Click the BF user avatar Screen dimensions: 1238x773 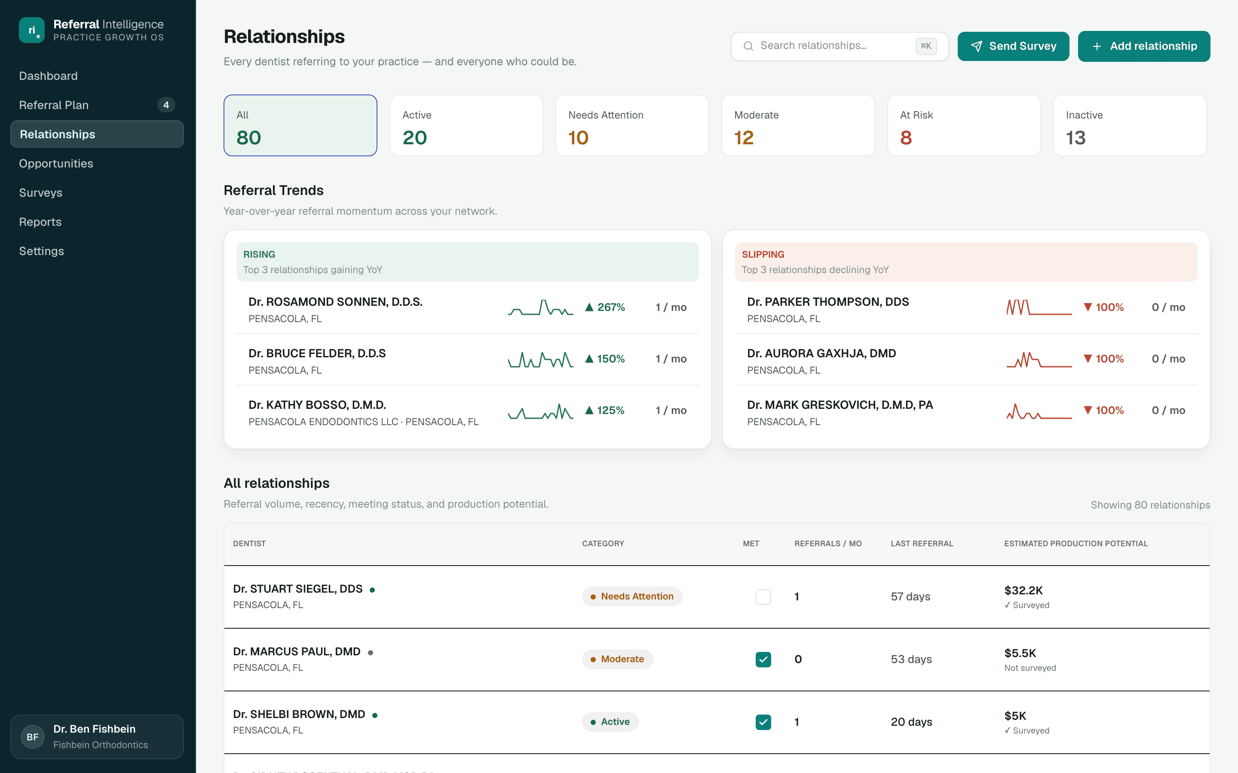[x=33, y=736]
